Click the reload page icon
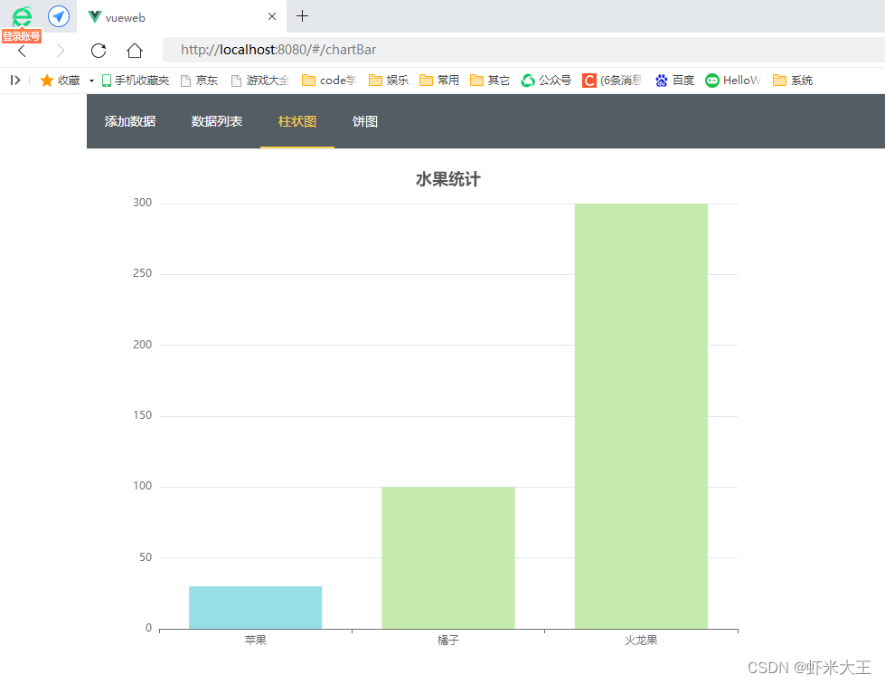Screen dimensions: 885x684 pos(98,51)
